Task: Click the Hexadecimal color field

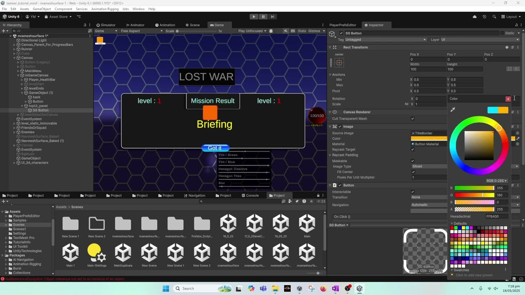Action: coord(497,216)
